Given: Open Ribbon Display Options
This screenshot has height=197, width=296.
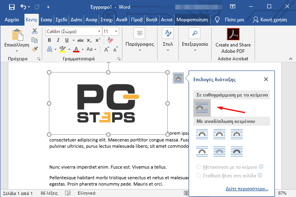Looking at the screenshot, I should (232, 7).
